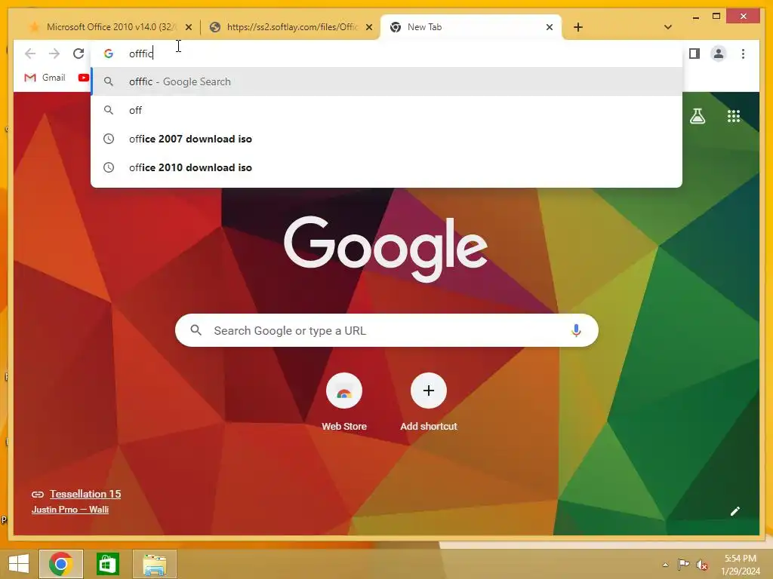Open the clock showing 5:54 PM
The height and width of the screenshot is (579, 773).
[x=740, y=565]
